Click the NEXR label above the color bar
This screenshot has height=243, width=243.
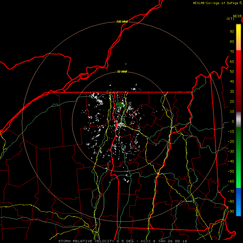237,16
